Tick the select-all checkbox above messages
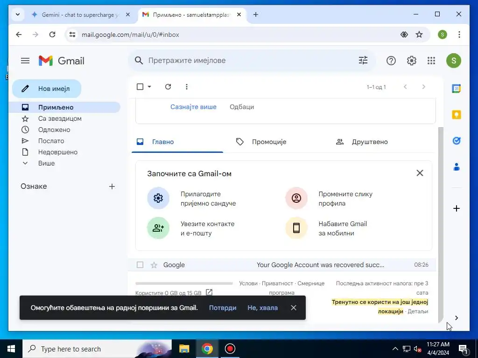Image resolution: width=478 pixels, height=358 pixels. (140, 87)
